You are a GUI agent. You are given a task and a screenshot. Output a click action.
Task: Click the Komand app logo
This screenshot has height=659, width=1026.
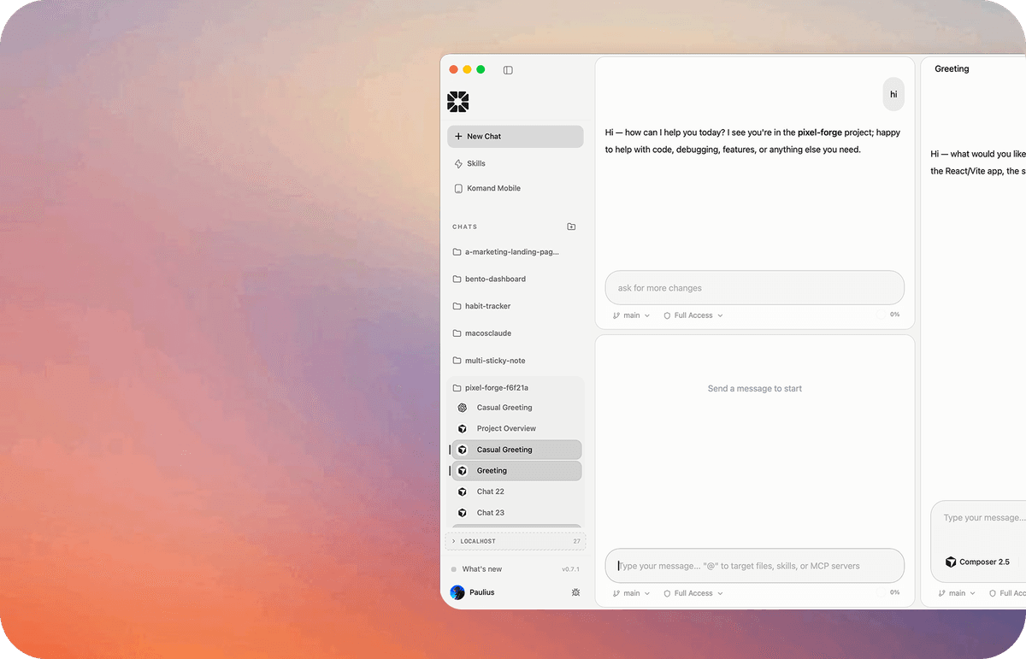coord(458,102)
